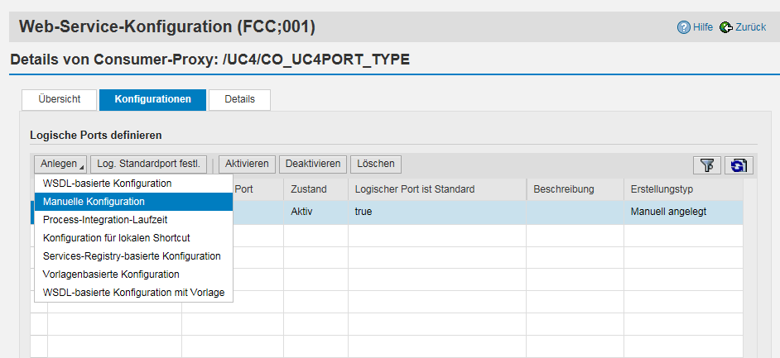Click the Löschen button
This screenshot has width=780, height=358.
click(x=376, y=164)
